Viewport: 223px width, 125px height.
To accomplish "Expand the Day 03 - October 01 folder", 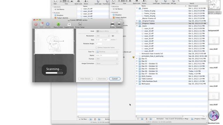I will click(137, 64).
